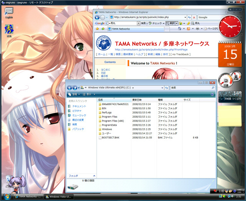Click the Internet Explorer back button
This screenshot has height=201, width=246.
(97, 18)
